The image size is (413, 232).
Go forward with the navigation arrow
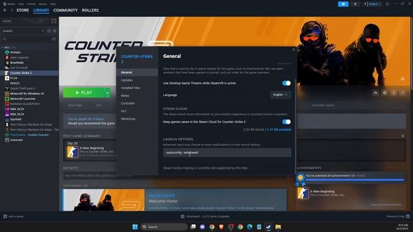(12, 10)
